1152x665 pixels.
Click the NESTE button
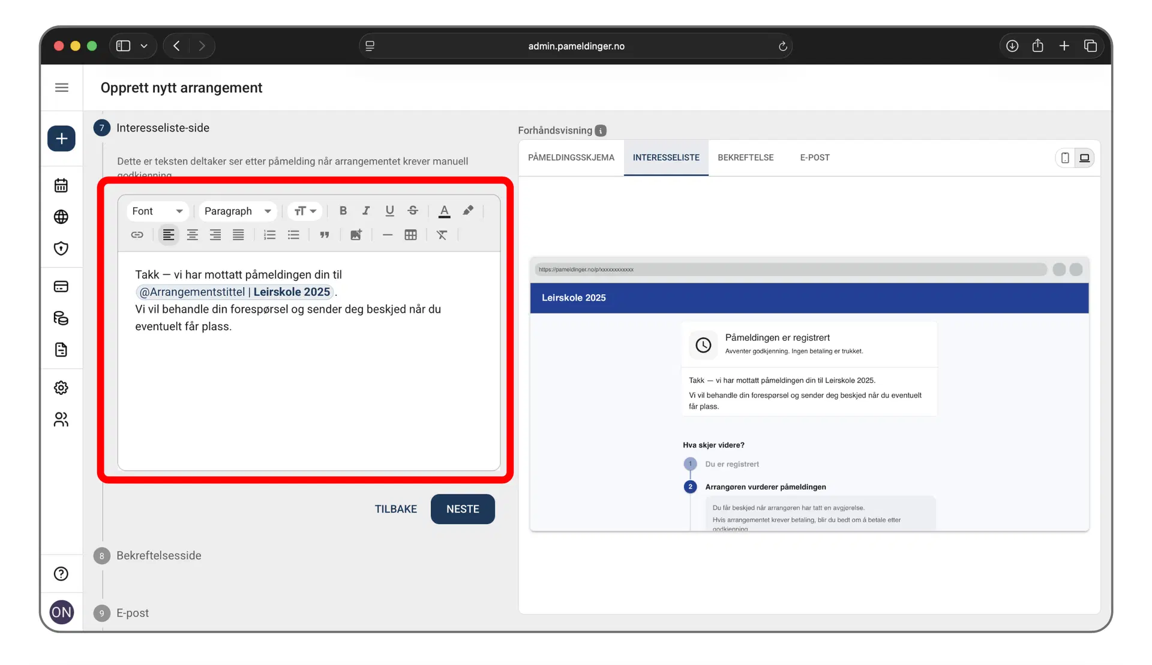[463, 509]
